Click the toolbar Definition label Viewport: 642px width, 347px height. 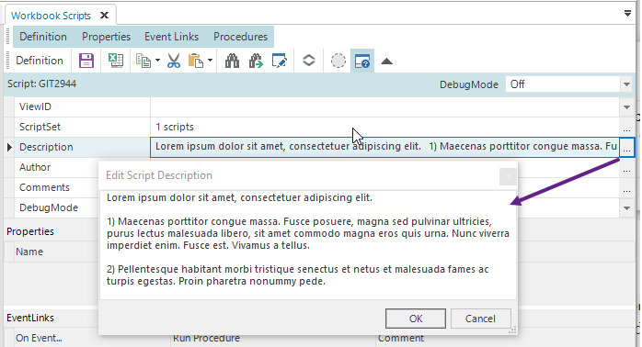40,61
